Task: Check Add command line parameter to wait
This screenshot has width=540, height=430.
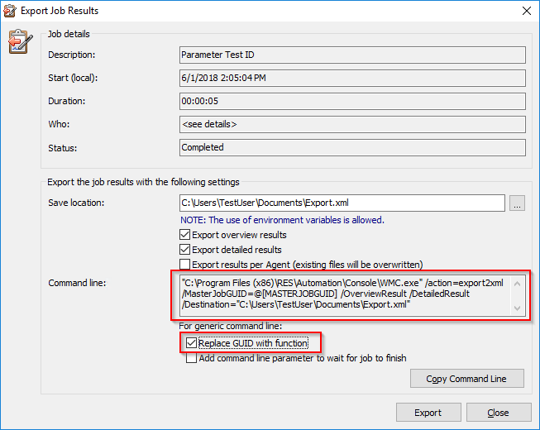Action: point(191,358)
